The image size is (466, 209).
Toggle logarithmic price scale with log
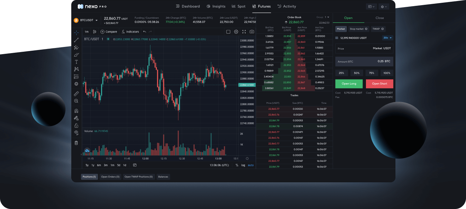point(243,165)
